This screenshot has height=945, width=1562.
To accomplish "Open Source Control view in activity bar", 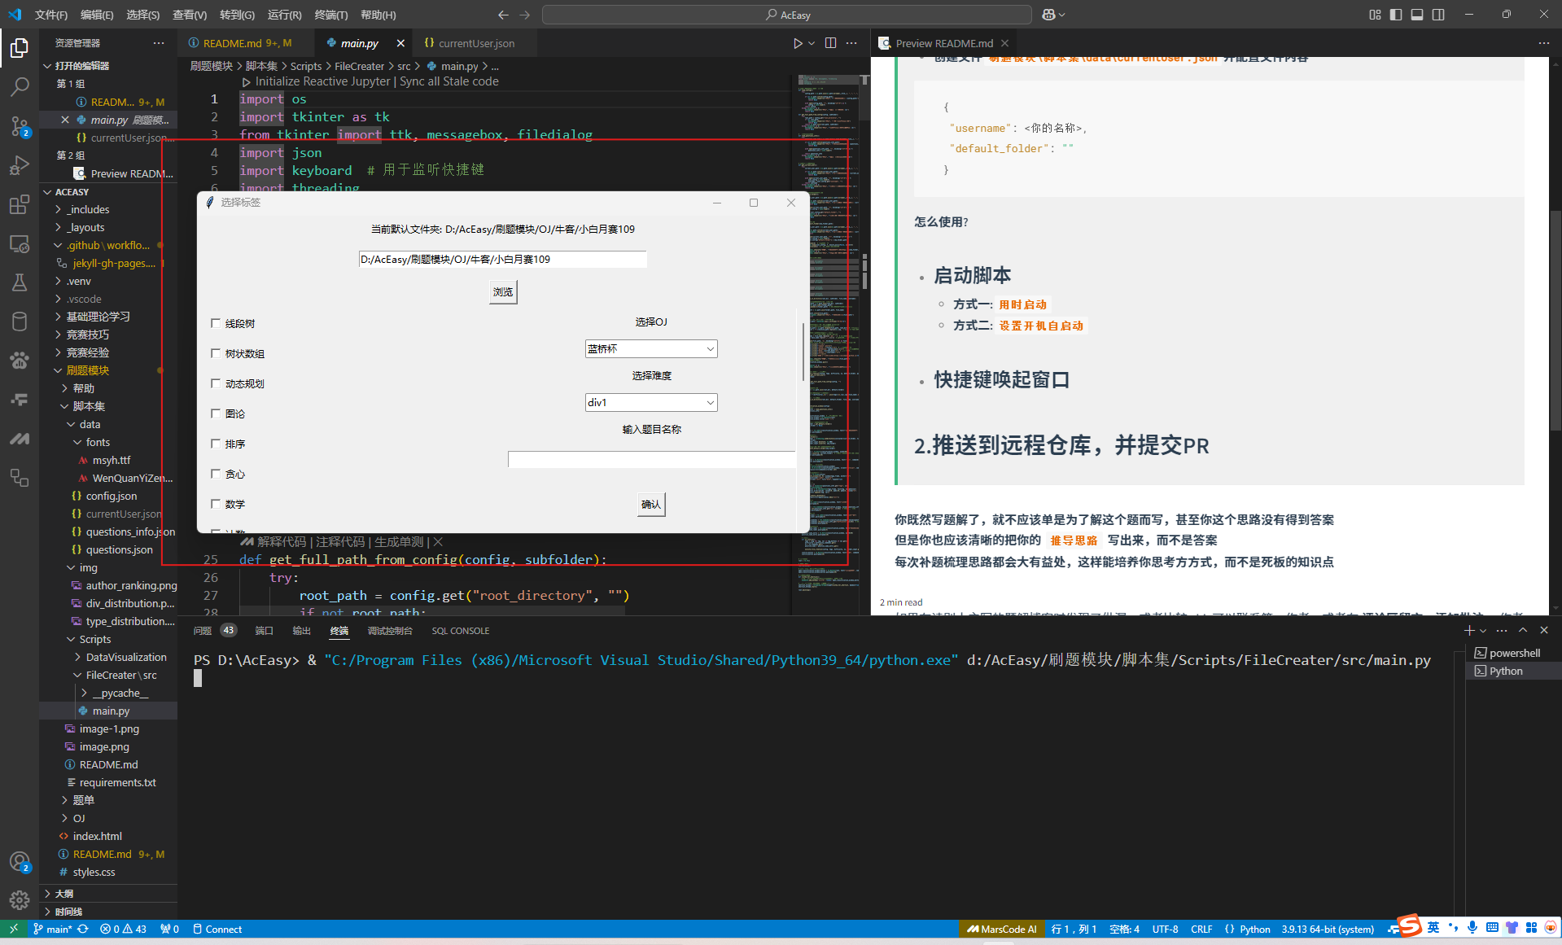I will [20, 125].
